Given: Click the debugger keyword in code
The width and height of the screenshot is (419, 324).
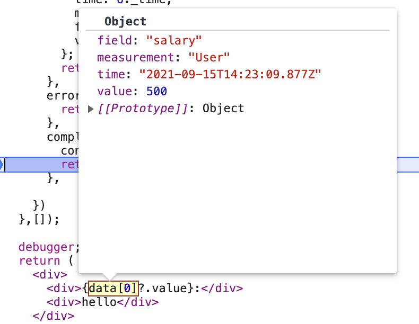Looking at the screenshot, I should [x=47, y=247].
